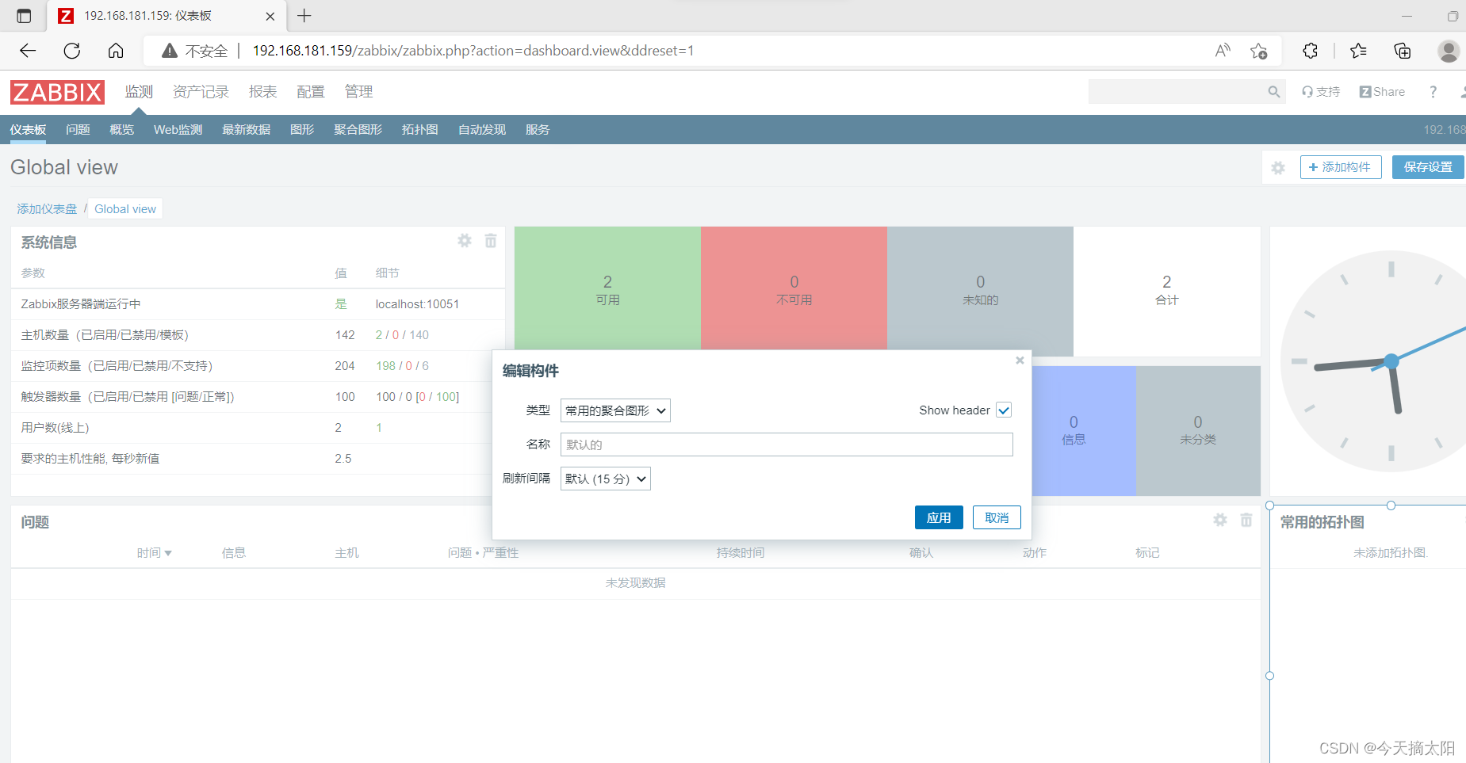
Task: Click 取消 cancel button
Action: (x=997, y=517)
